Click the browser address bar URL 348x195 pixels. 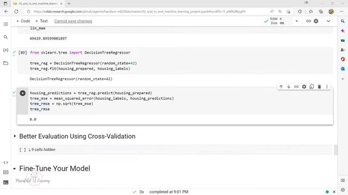[x=140, y=11]
